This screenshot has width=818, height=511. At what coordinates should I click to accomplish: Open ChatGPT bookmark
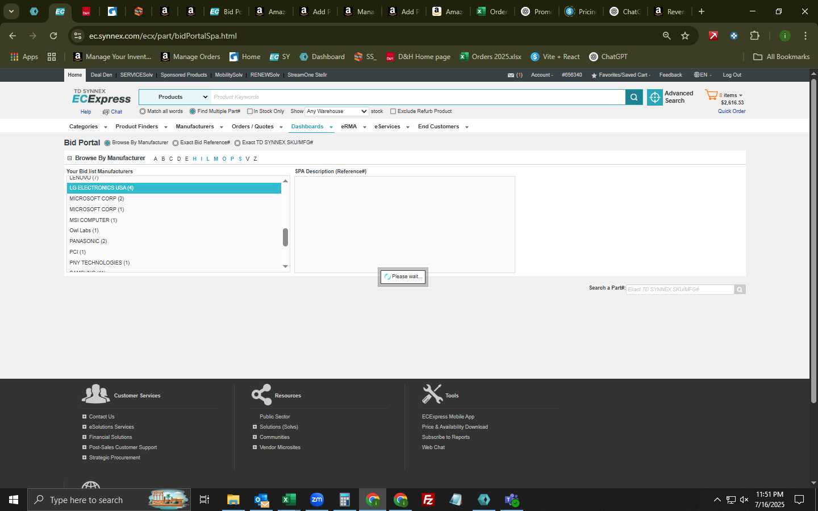tap(608, 57)
